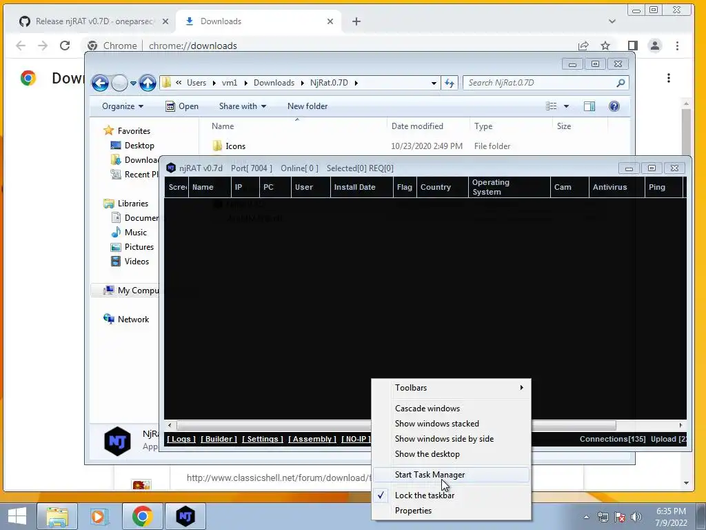The image size is (706, 530).
Task: Click Downloads in address breadcrumb
Action: tap(274, 83)
